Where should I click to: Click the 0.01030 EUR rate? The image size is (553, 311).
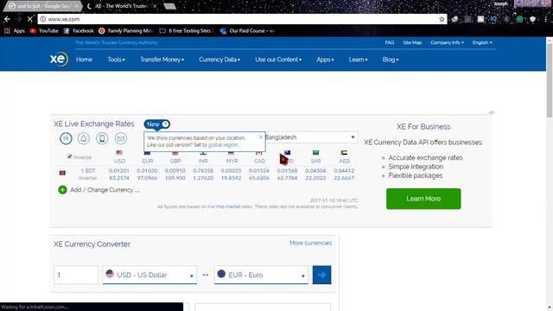coord(147,171)
